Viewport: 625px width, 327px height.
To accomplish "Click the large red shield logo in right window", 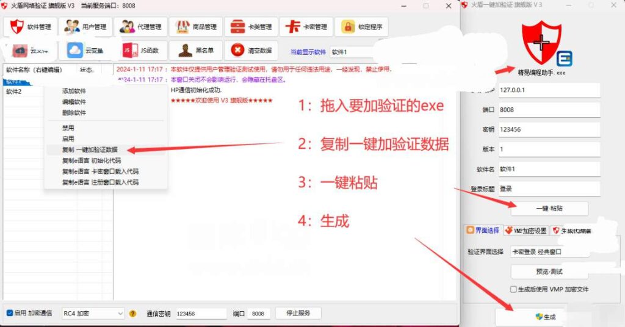I will click(x=541, y=42).
